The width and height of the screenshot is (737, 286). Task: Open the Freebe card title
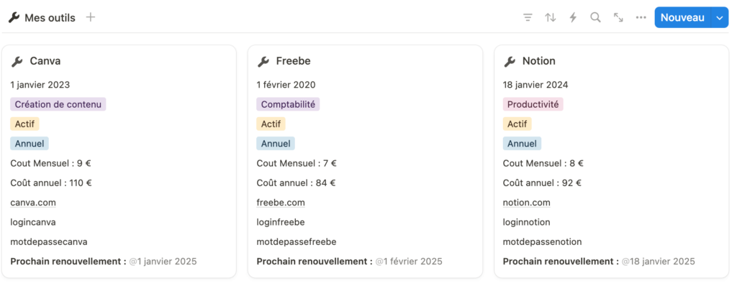[x=294, y=61]
